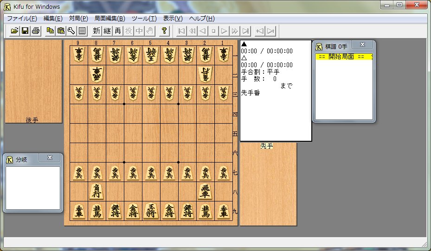Screen dimensions: 431x251
Task: Open the ツール(T) menu
Action: pos(144,19)
